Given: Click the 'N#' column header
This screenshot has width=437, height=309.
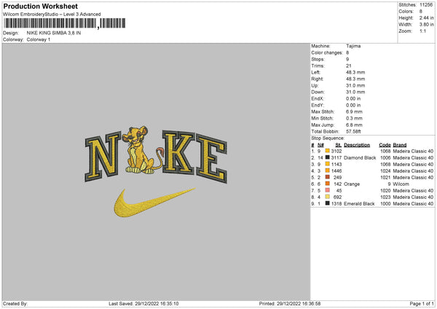Looking at the screenshot, I should tap(320, 145).
